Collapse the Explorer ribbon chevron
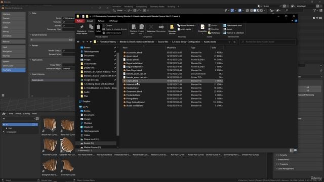The image size is (324, 182). click(292, 21)
